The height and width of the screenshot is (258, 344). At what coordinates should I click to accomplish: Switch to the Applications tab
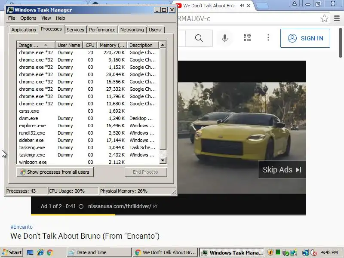coord(24,30)
